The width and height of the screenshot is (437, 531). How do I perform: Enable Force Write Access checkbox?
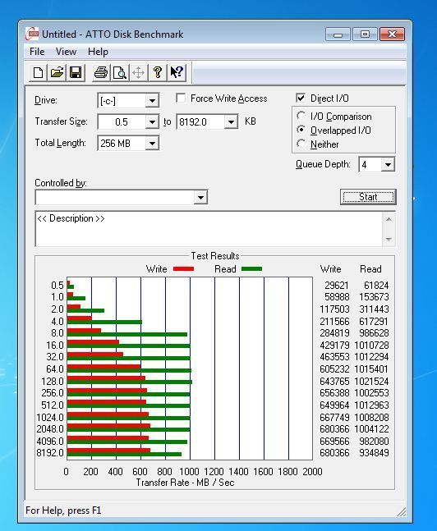pos(181,98)
